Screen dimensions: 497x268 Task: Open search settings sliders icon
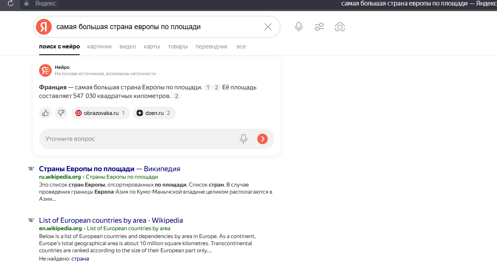click(319, 27)
